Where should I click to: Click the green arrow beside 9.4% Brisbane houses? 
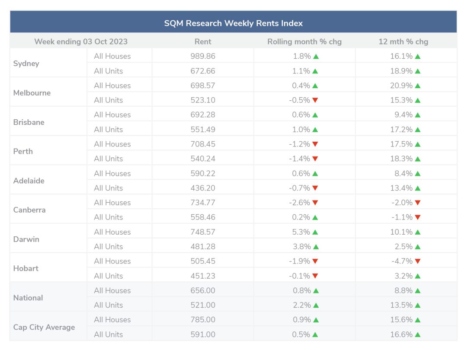[x=418, y=115]
